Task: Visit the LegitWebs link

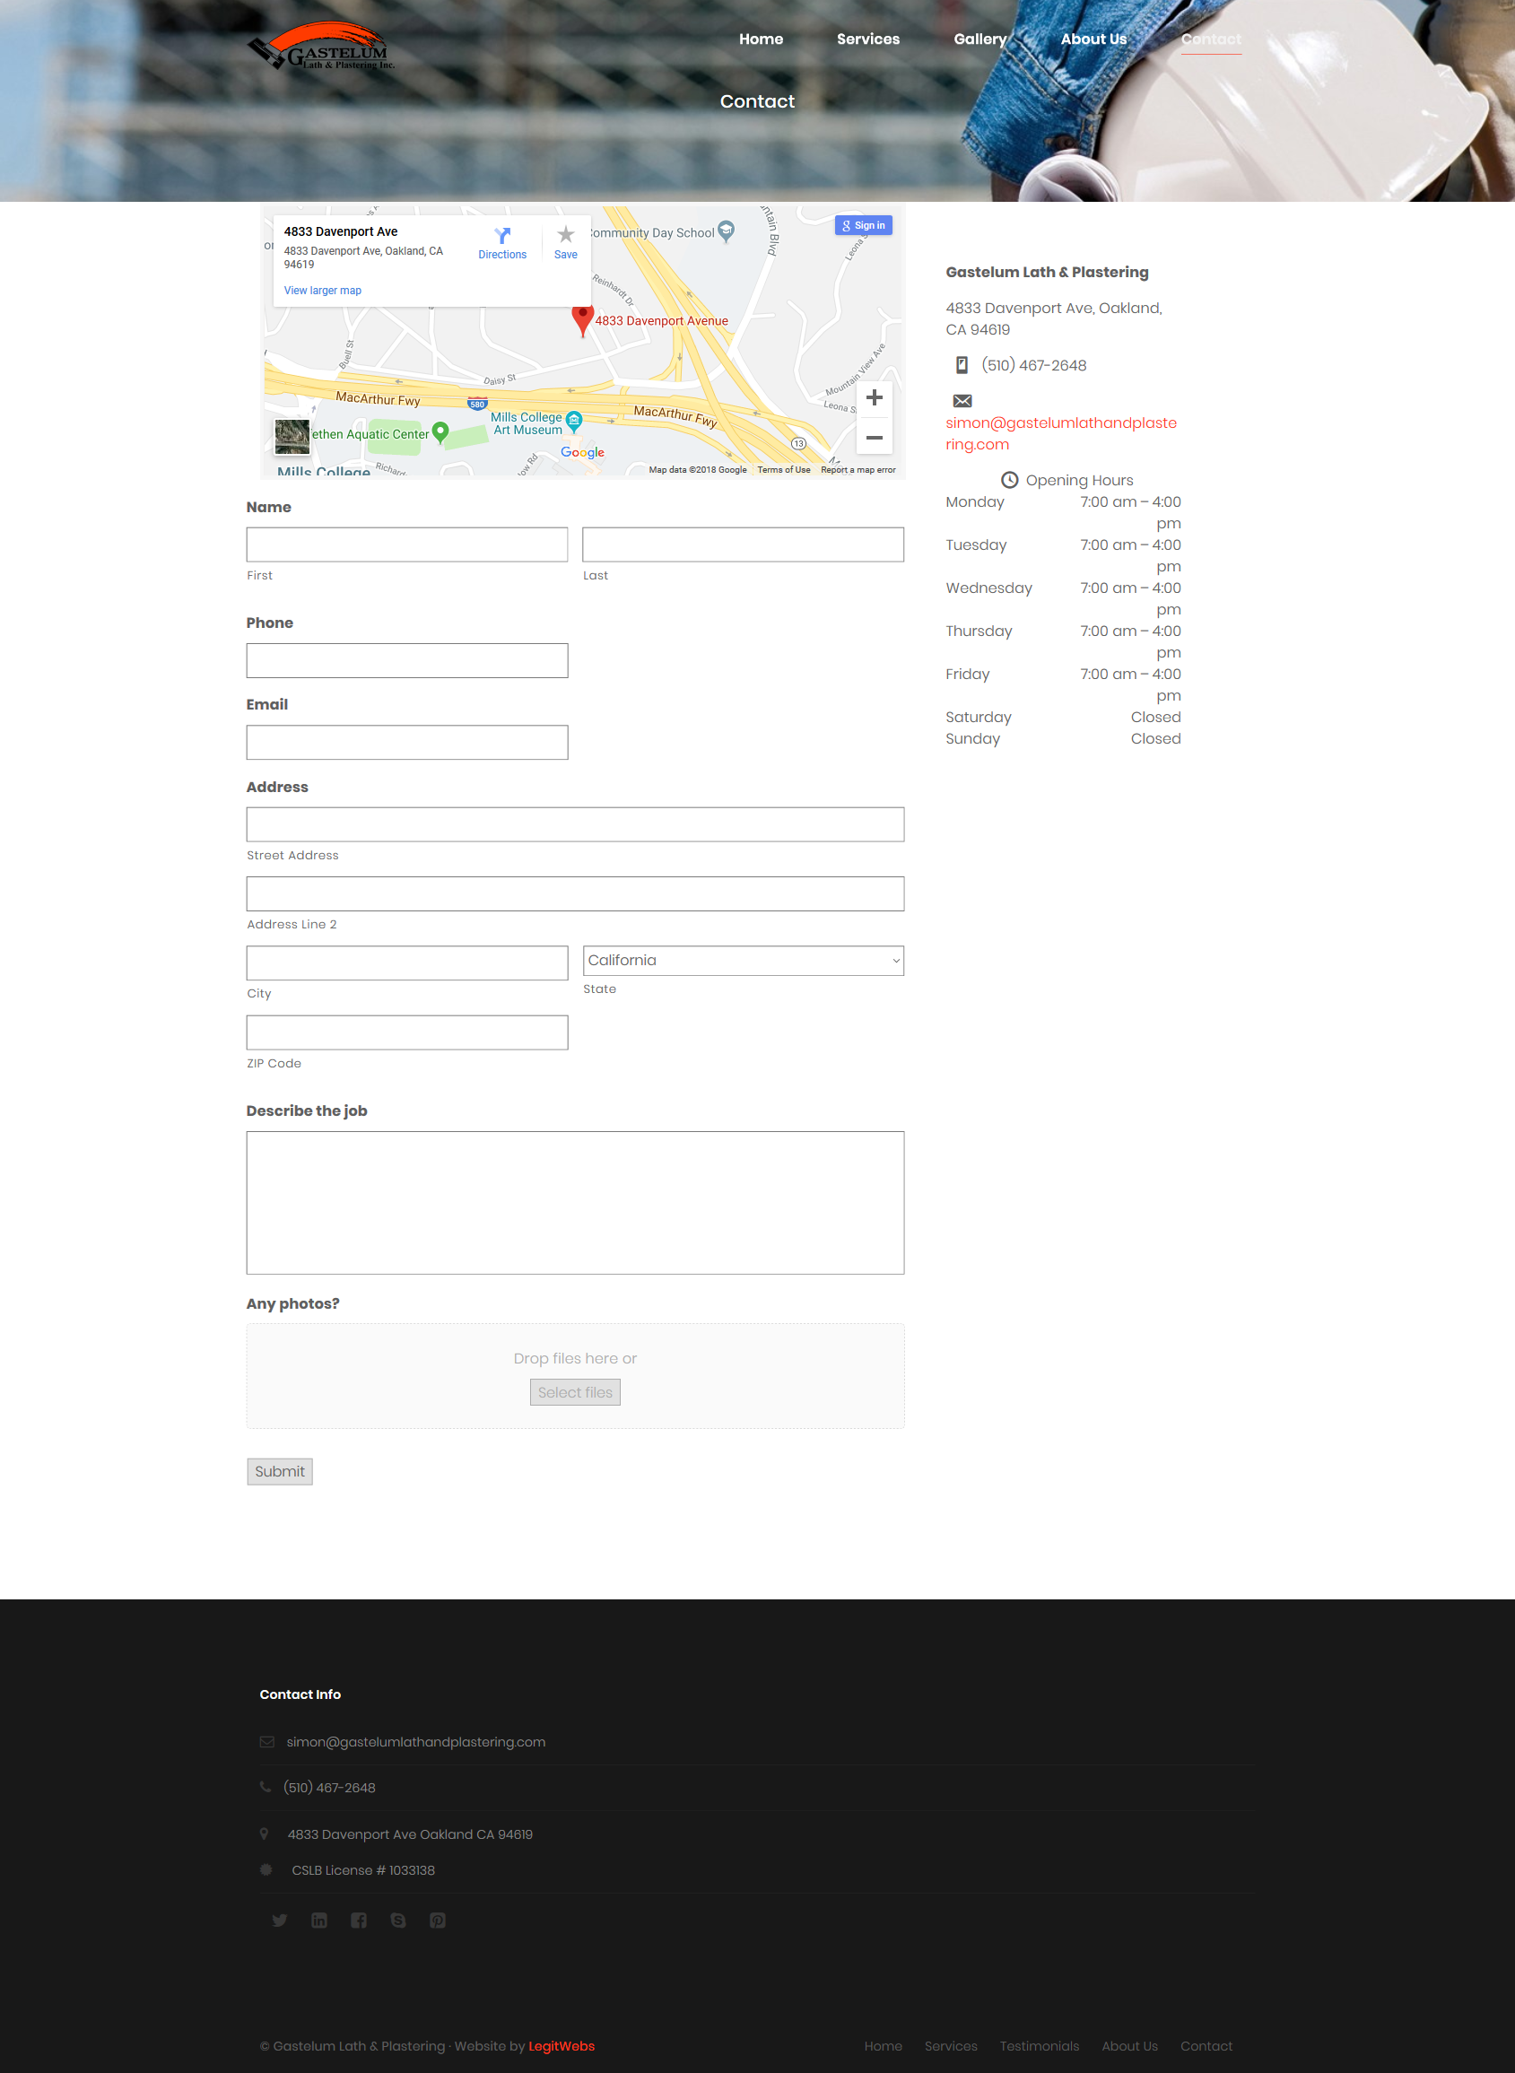Action: click(562, 2046)
